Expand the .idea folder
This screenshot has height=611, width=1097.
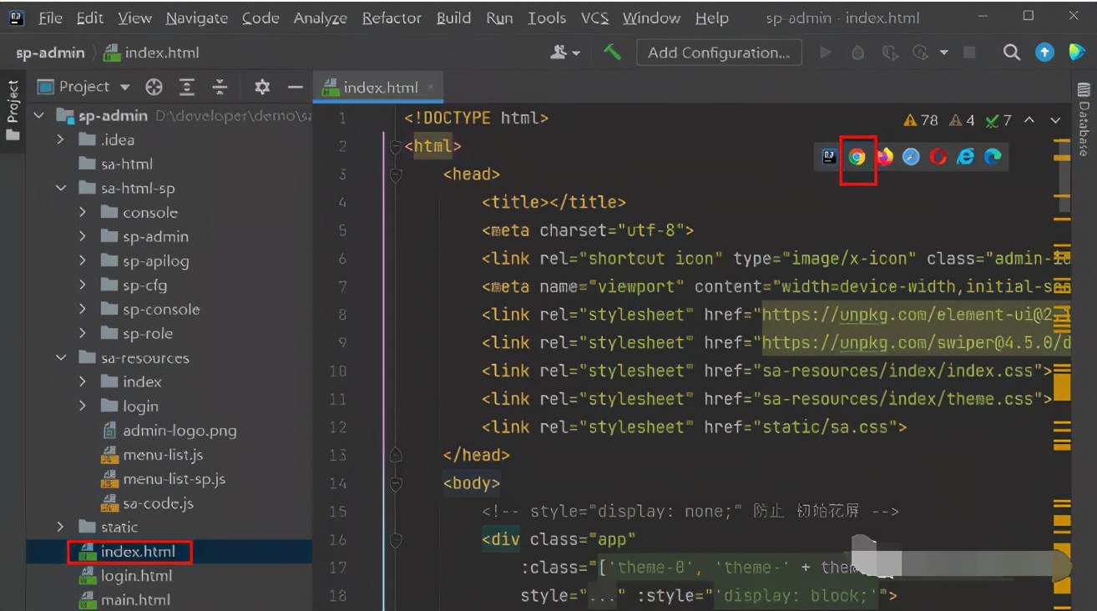tap(60, 139)
